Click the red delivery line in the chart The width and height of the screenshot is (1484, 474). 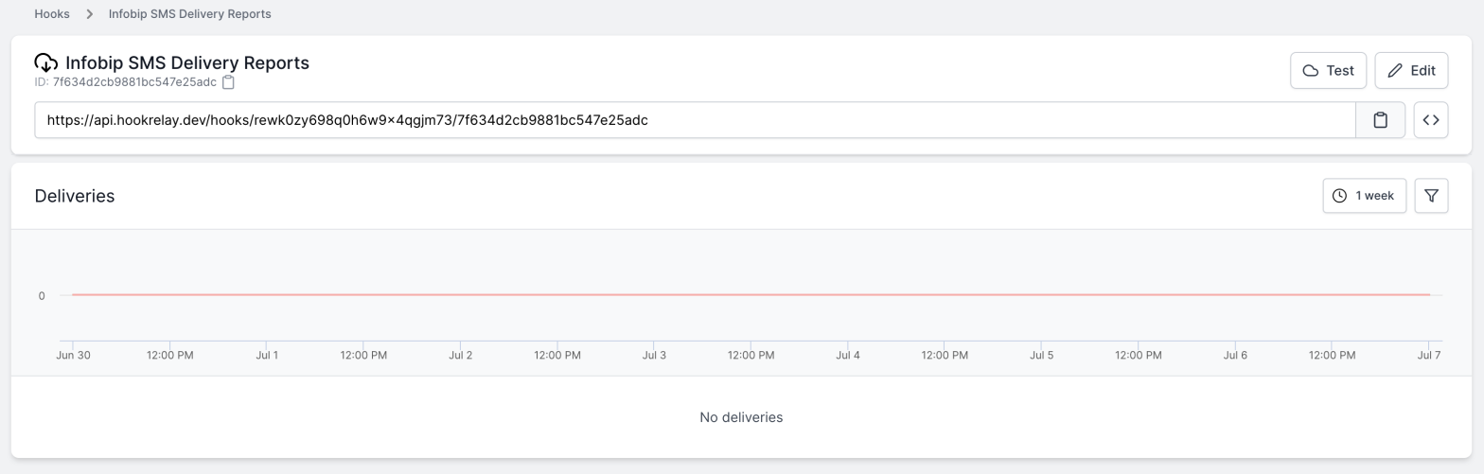[751, 295]
